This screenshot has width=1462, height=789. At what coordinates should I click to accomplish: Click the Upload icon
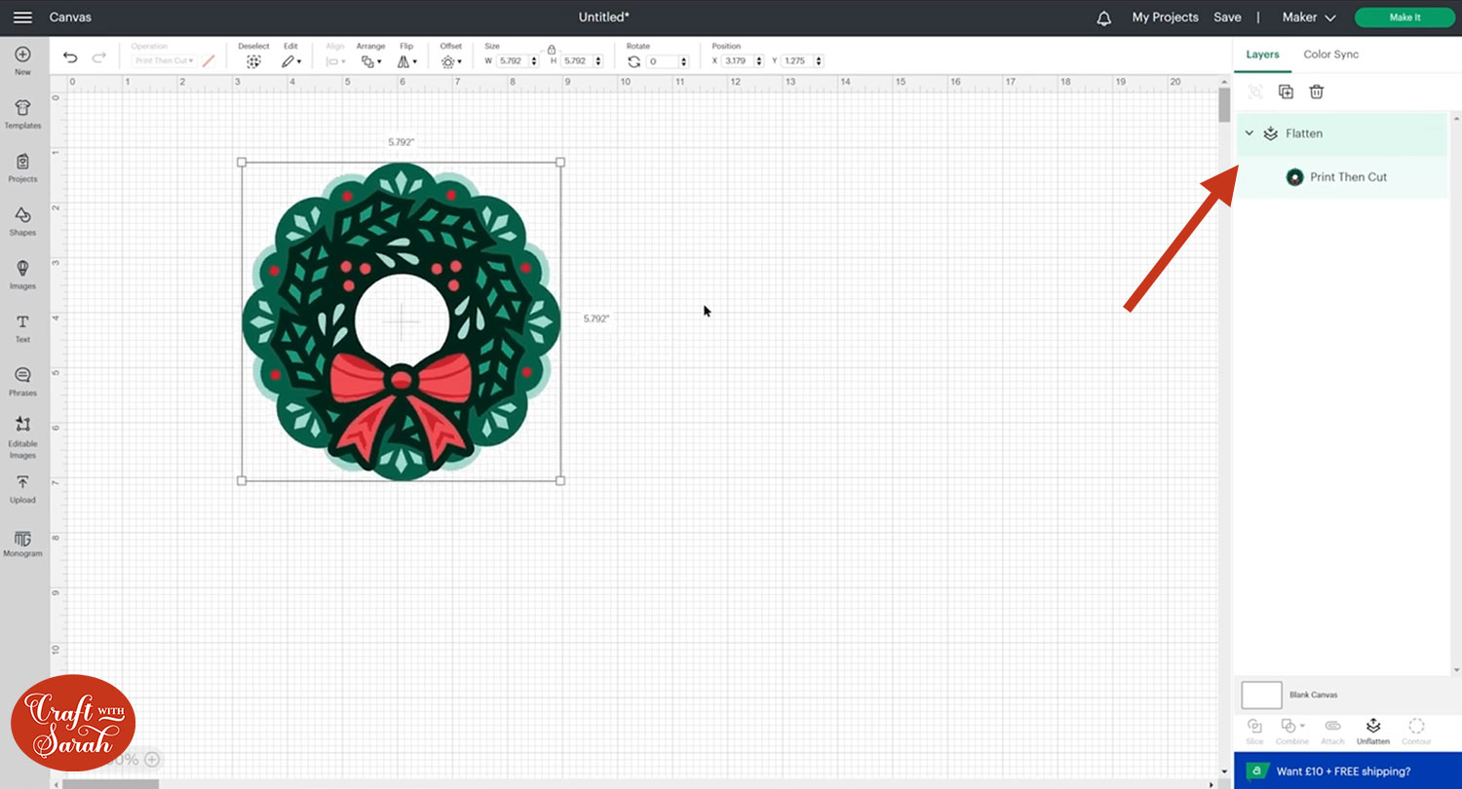[x=22, y=488]
